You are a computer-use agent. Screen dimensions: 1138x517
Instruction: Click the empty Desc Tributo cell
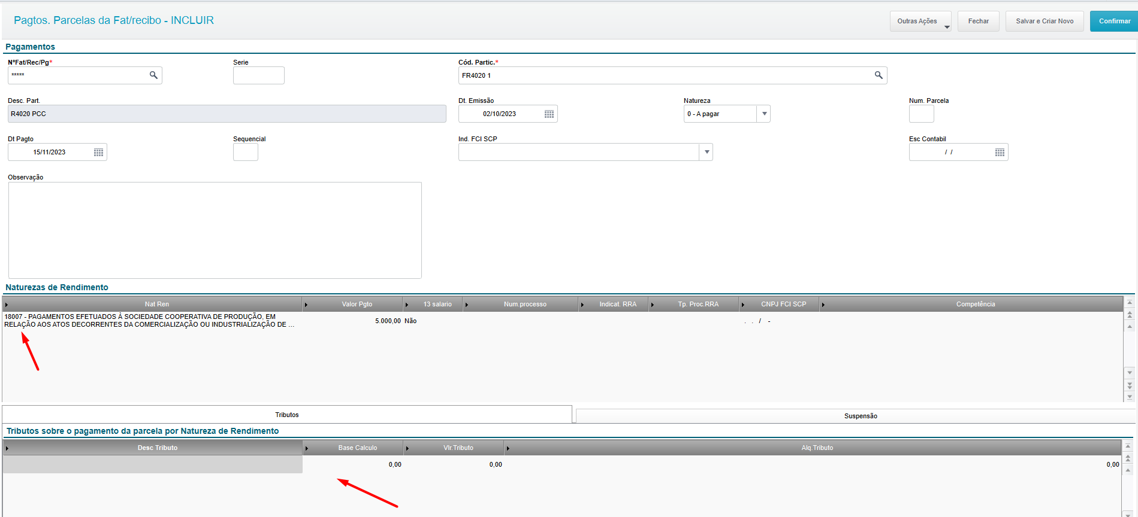[x=153, y=464]
